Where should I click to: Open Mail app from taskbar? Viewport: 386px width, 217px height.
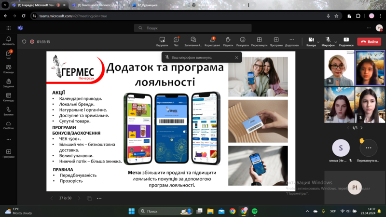pos(221,211)
